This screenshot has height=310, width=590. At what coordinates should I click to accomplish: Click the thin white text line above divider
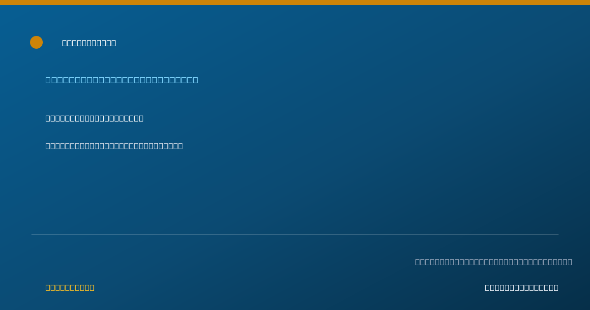pyautogui.click(x=114, y=146)
